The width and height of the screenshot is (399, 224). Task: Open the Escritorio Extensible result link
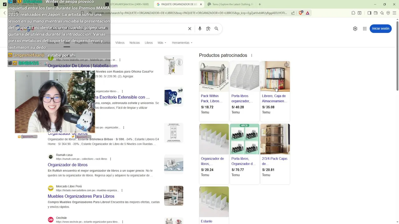(122, 97)
